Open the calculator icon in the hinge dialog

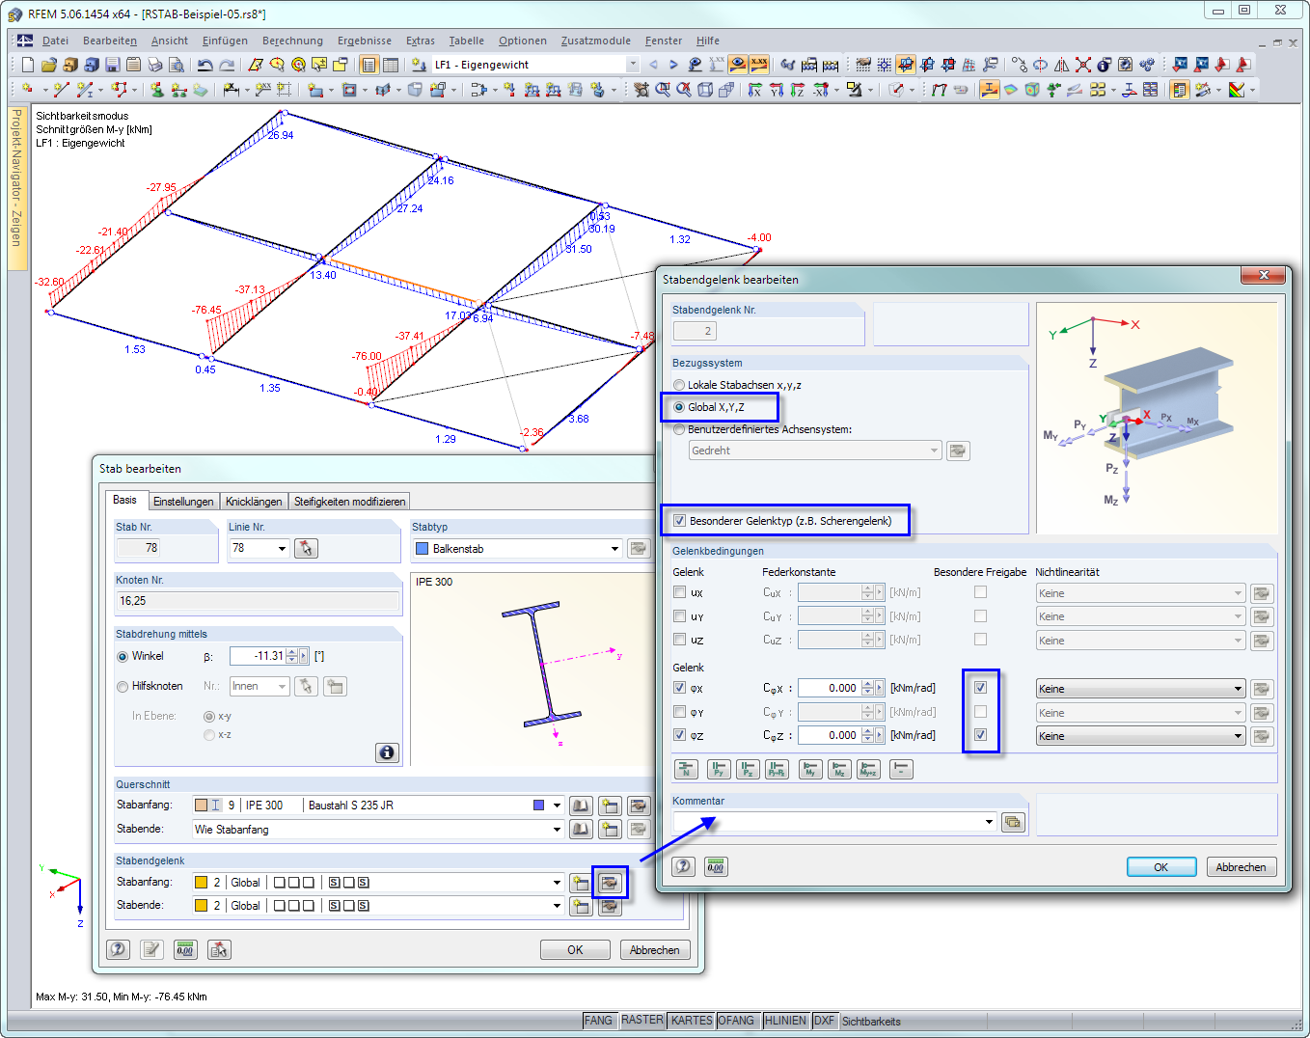click(715, 866)
